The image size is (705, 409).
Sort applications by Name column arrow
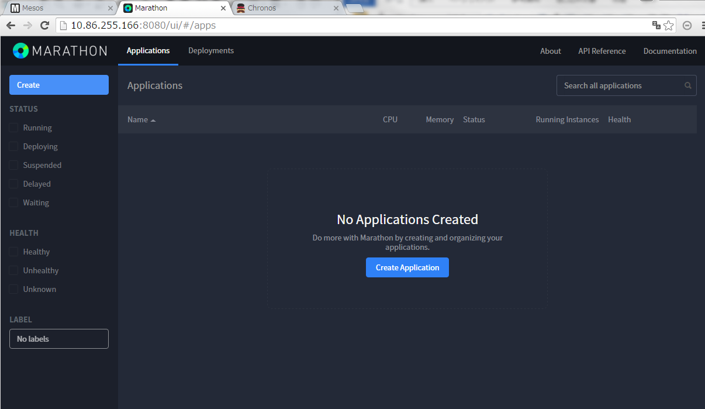pyautogui.click(x=153, y=120)
